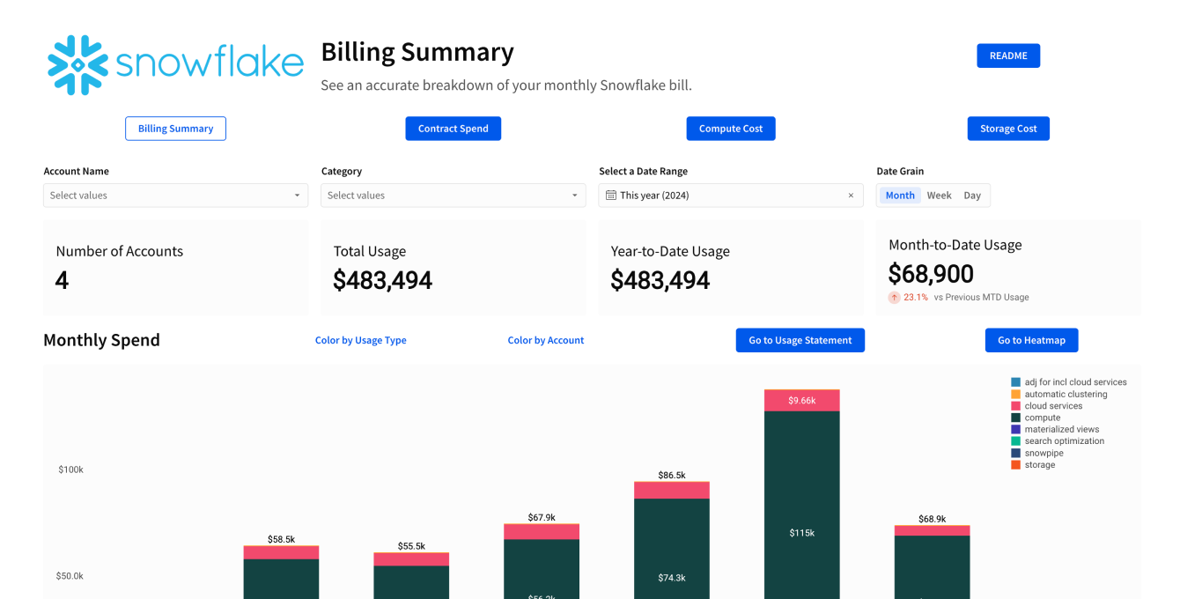
Task: Set Date Grain to Day
Action: (x=972, y=196)
